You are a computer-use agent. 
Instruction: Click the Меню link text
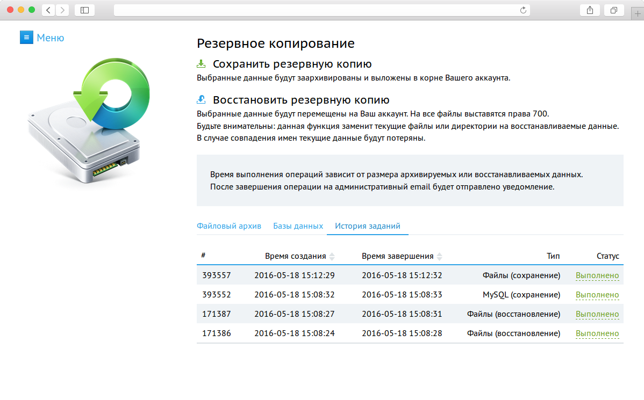50,38
